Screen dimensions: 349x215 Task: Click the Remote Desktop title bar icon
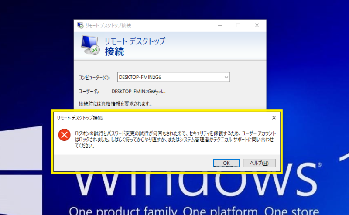(x=80, y=25)
